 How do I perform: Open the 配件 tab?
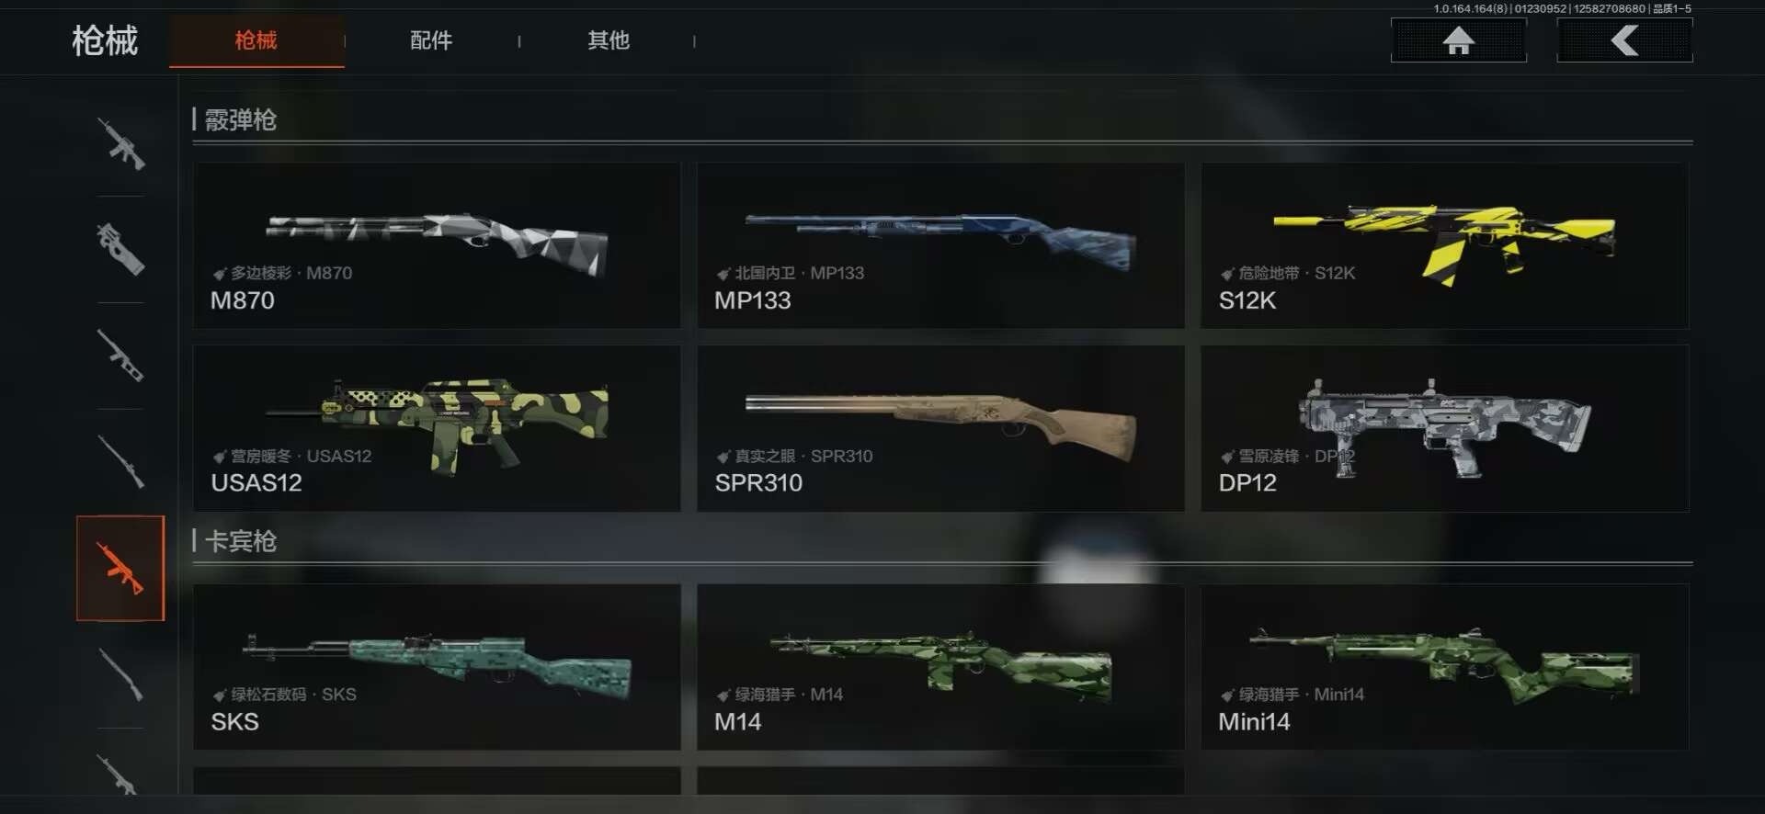(431, 40)
